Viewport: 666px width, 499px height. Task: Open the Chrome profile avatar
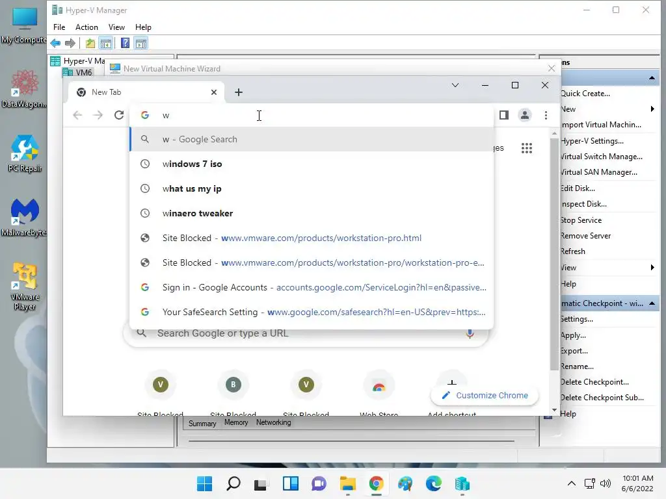tap(525, 115)
